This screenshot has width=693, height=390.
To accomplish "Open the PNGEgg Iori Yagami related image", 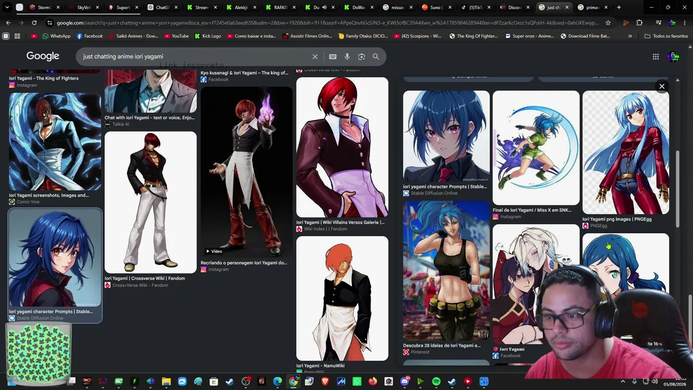I will click(626, 152).
